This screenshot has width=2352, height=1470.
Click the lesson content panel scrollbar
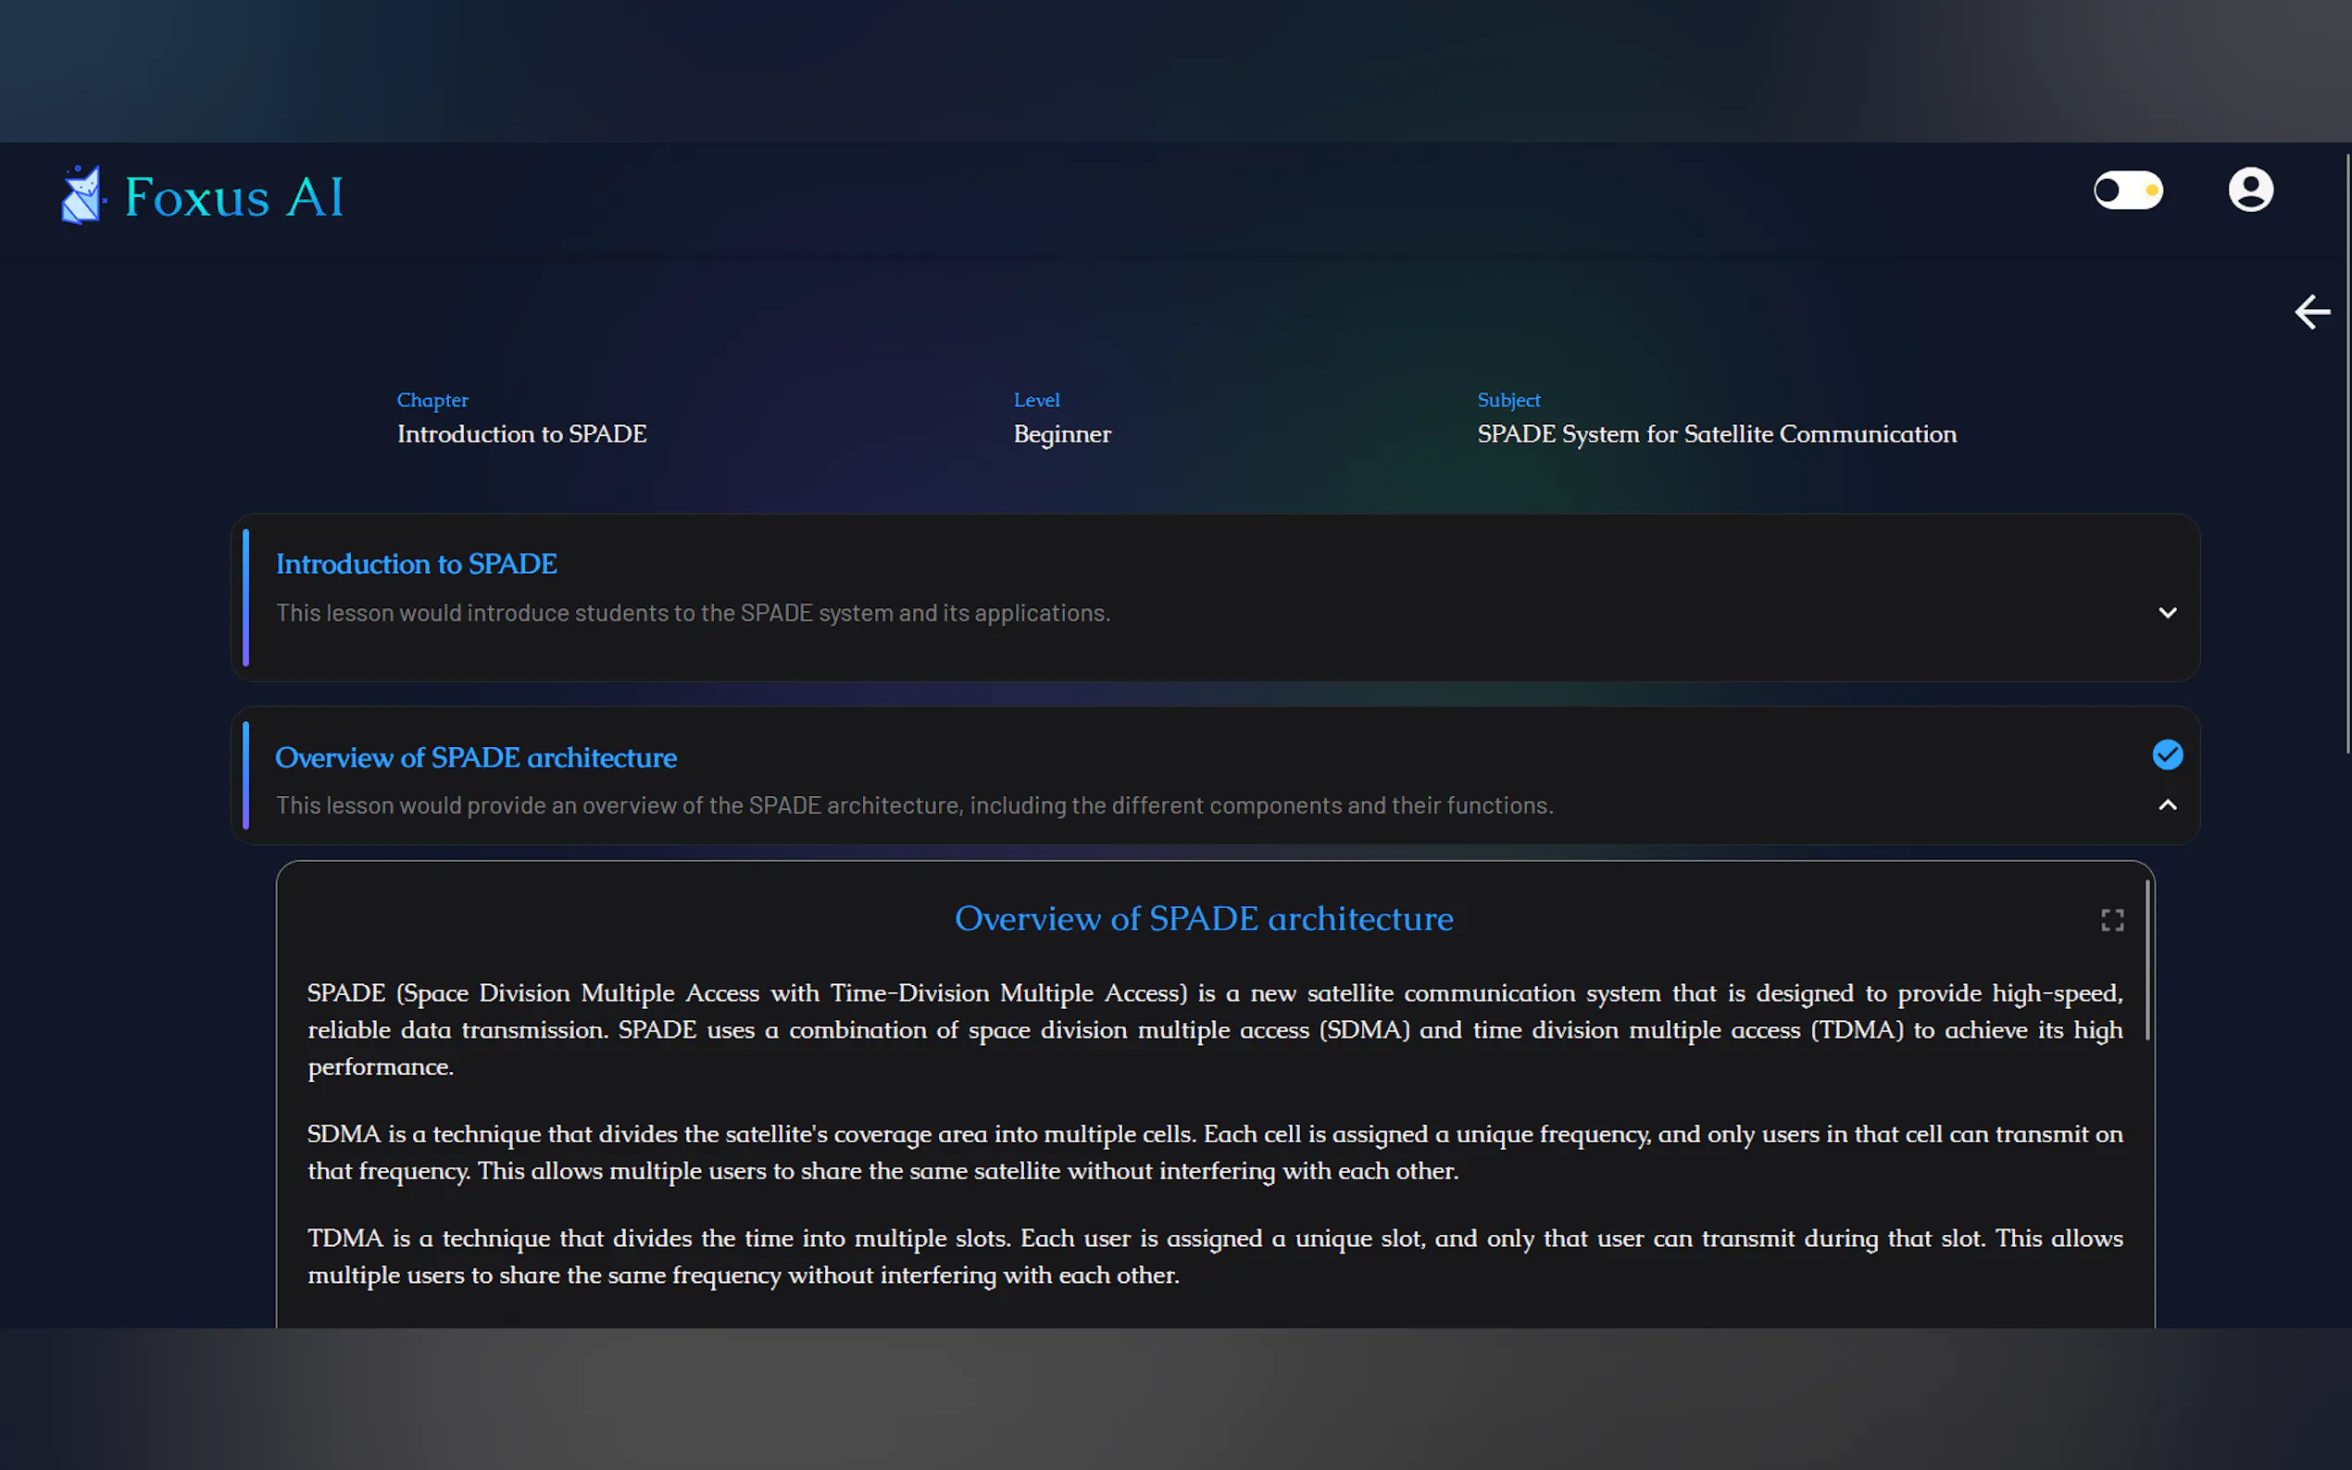point(2146,961)
